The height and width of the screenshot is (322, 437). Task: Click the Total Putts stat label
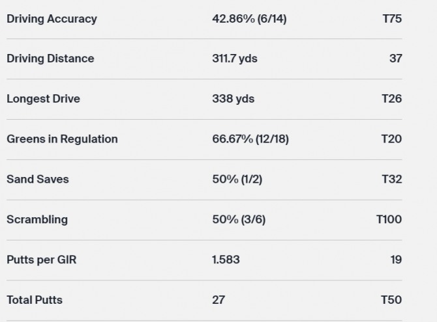tap(35, 301)
